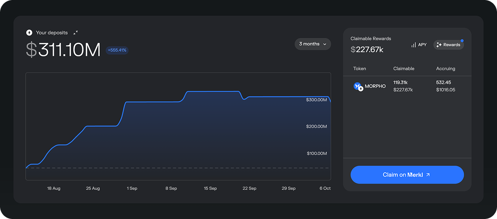Click the Token column header
The width and height of the screenshot is (497, 219).
click(x=359, y=69)
